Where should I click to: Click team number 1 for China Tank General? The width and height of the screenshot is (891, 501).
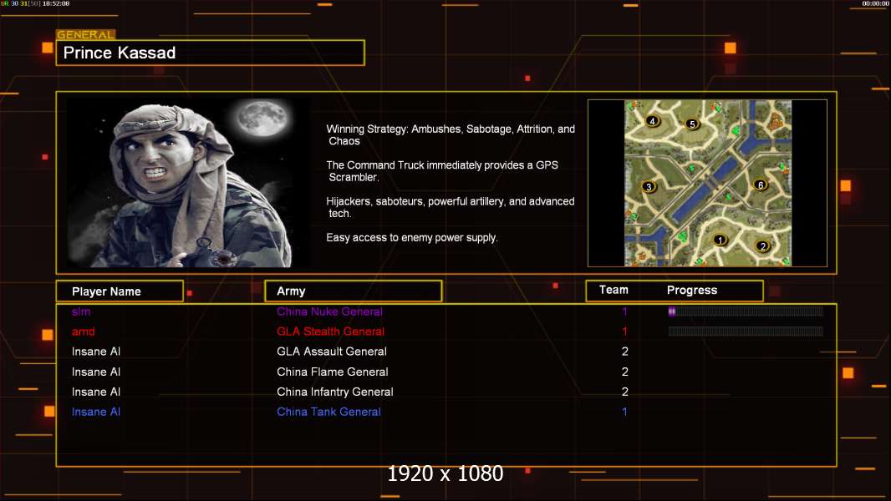coord(624,412)
